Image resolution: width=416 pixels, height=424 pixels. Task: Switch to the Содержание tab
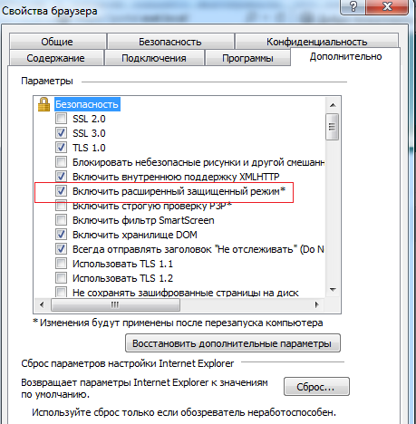(56, 58)
